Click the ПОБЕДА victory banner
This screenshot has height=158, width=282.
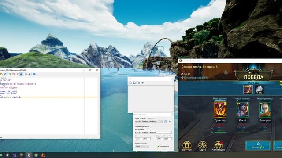point(254,77)
